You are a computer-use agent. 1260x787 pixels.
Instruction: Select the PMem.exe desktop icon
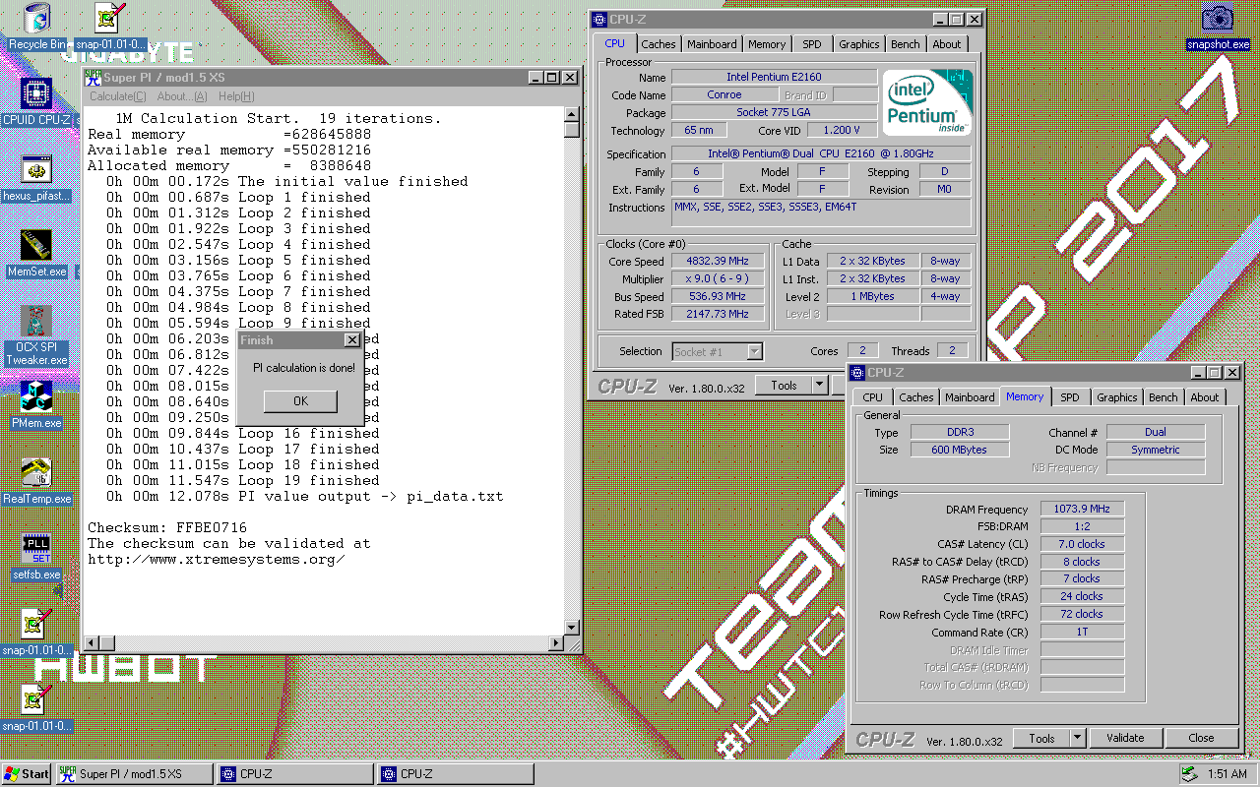point(37,405)
